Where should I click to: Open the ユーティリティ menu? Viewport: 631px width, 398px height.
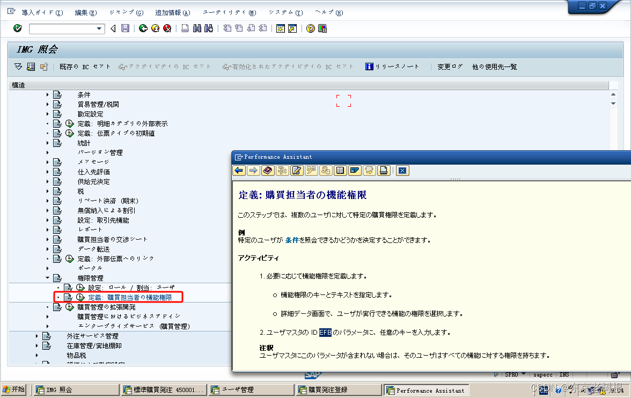(x=229, y=12)
